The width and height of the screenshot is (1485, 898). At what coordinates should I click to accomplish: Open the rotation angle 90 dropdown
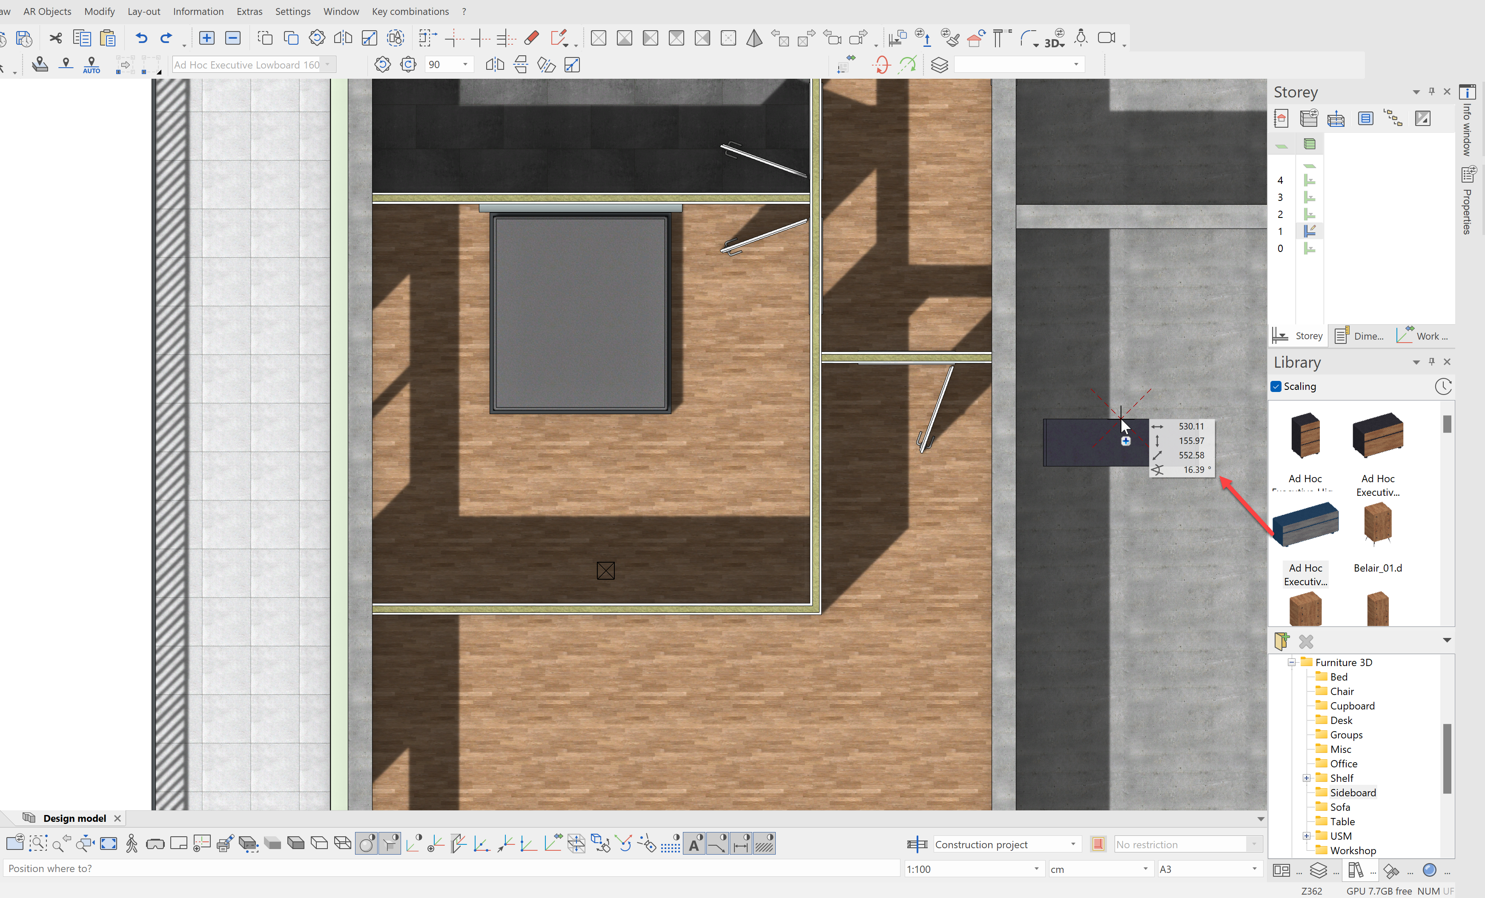(x=465, y=64)
